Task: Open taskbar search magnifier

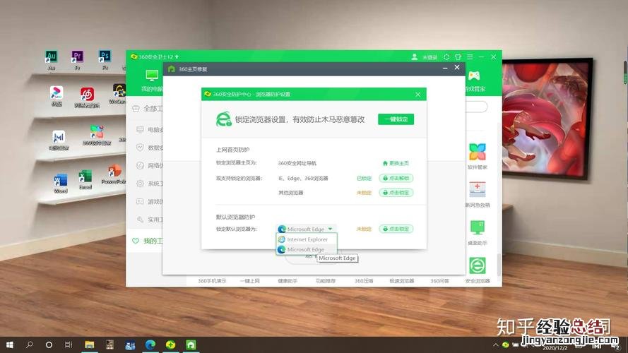Action: click(x=29, y=345)
